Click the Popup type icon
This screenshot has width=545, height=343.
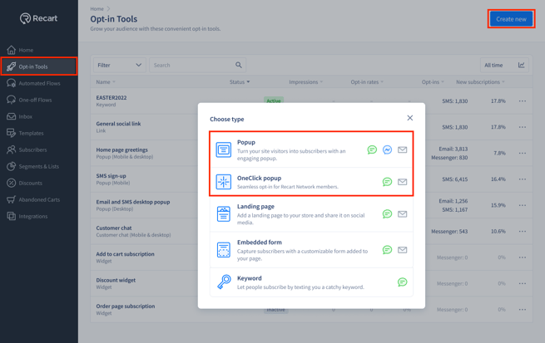224,149
